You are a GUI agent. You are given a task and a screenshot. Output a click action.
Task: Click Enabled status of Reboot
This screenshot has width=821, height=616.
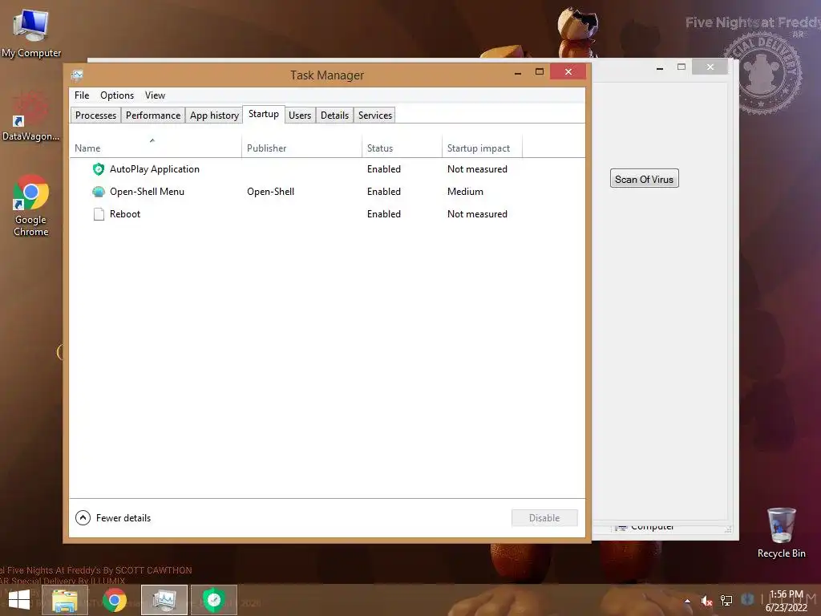384,214
